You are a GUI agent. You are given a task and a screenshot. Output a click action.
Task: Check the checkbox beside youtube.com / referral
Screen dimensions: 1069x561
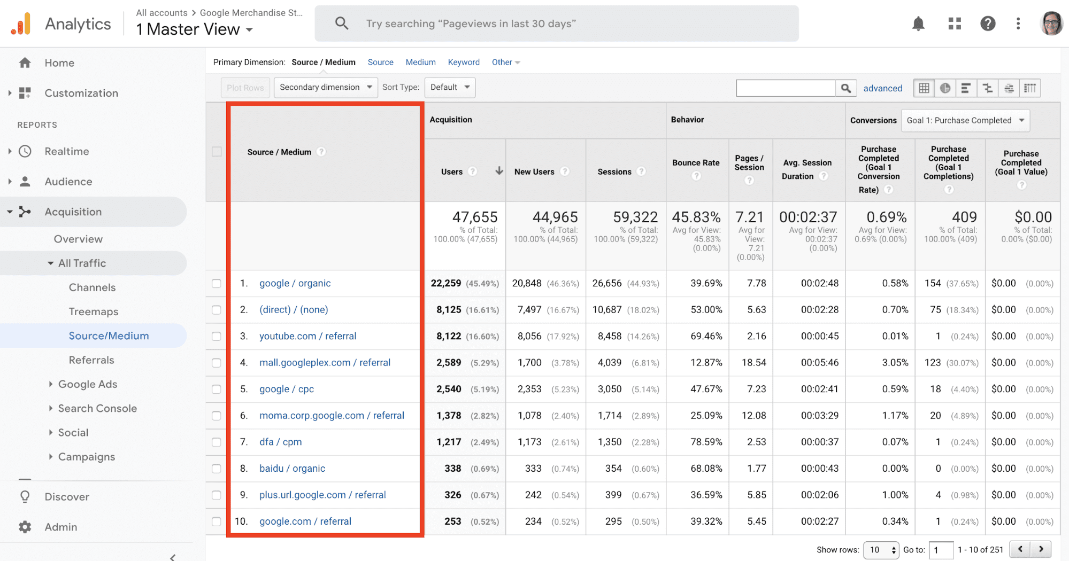[x=216, y=336]
